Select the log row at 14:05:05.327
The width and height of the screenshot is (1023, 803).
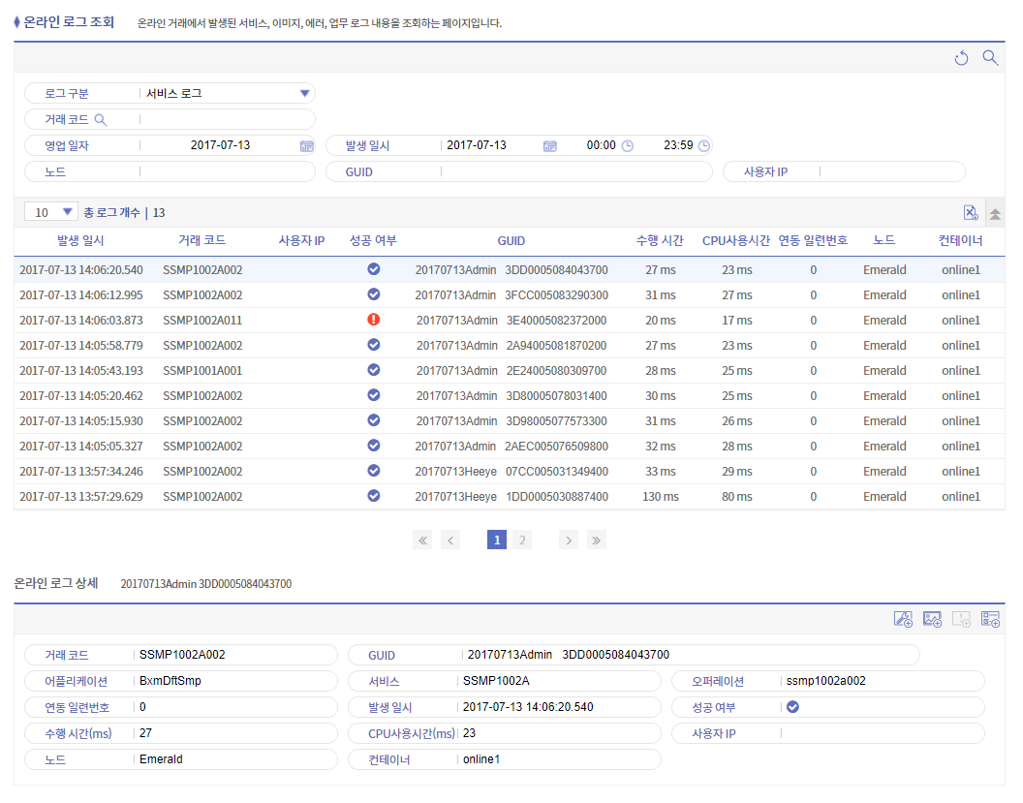(x=509, y=447)
